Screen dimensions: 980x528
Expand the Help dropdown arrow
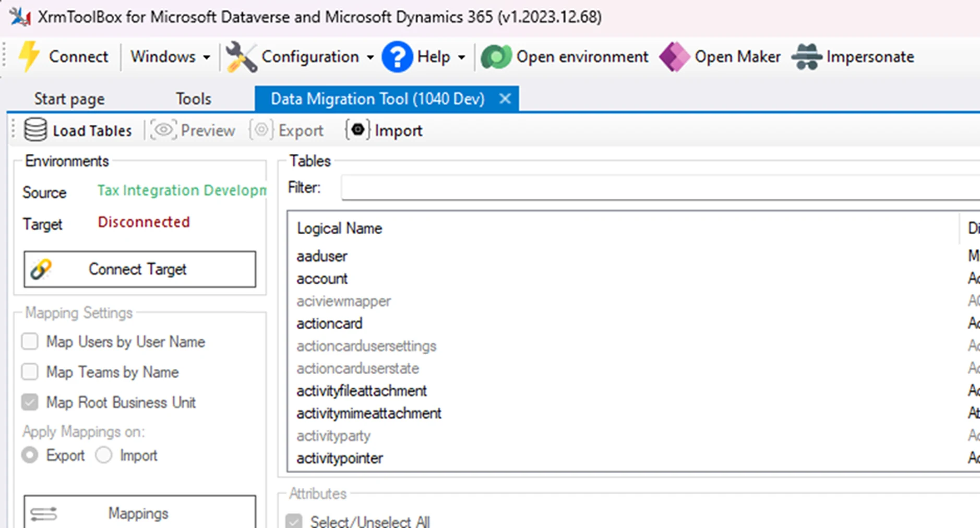pos(461,57)
